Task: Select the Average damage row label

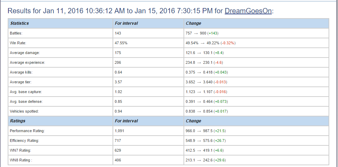Action: pyautogui.click(x=25, y=53)
